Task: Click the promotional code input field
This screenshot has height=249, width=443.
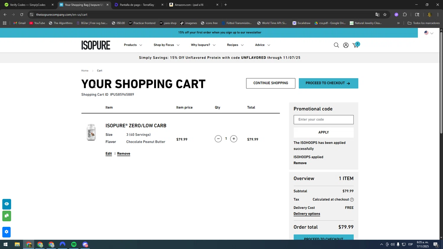Action: tap(323, 119)
